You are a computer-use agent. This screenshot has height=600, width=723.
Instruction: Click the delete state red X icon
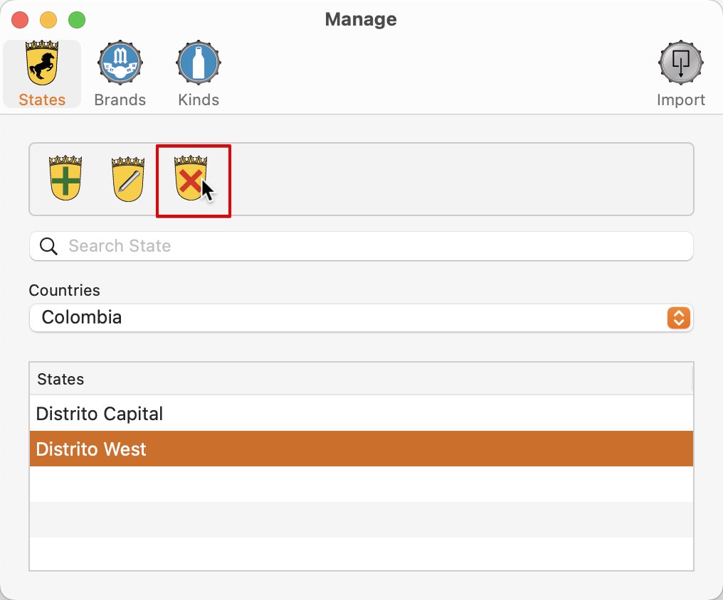click(191, 178)
